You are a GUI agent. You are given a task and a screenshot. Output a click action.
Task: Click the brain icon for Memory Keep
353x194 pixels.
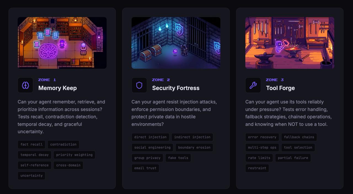coord(25,85)
